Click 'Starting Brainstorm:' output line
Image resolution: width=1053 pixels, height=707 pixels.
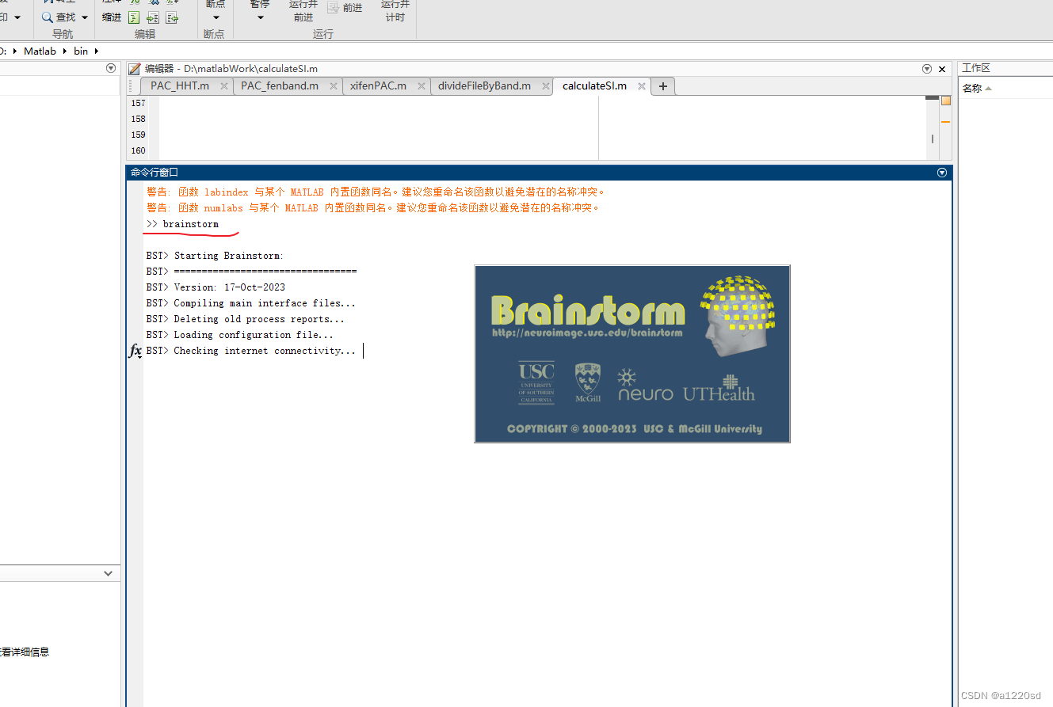215,256
